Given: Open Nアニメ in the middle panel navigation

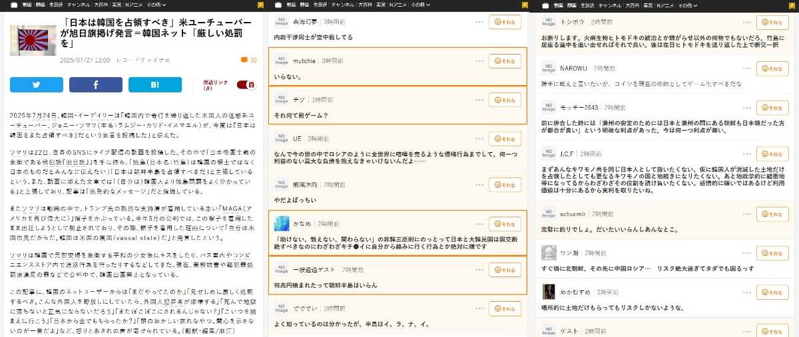Looking at the screenshot, I should point(398,5).
